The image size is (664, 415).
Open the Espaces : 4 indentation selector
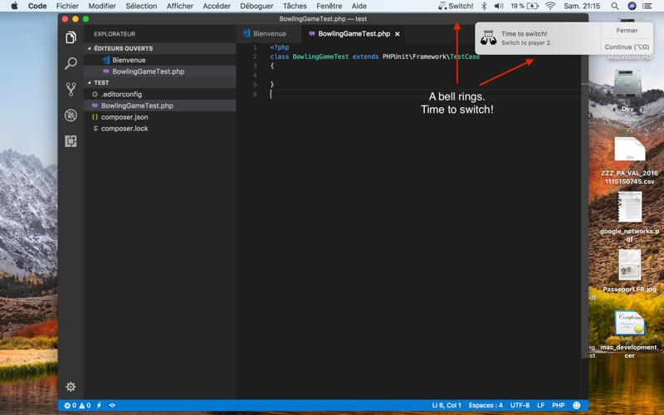[486, 405]
